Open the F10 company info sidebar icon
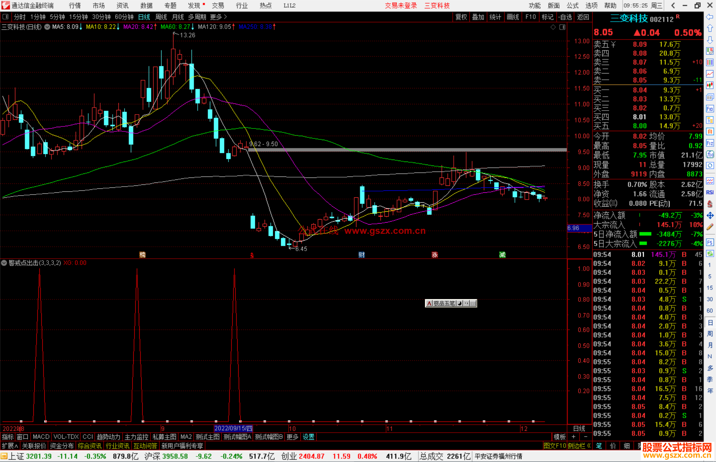Viewport: 716px width, 462px height. (710, 109)
